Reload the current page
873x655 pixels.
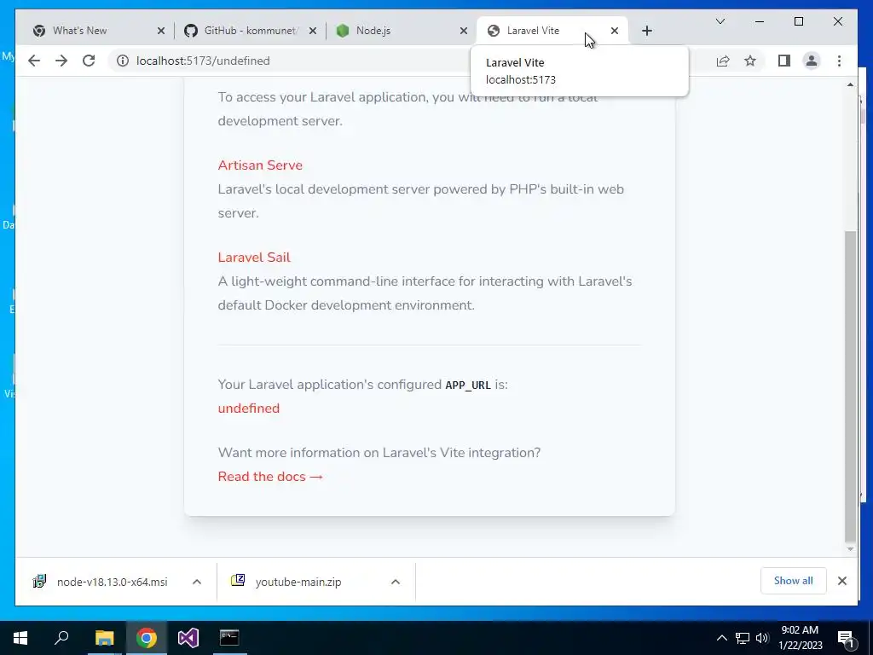(89, 61)
